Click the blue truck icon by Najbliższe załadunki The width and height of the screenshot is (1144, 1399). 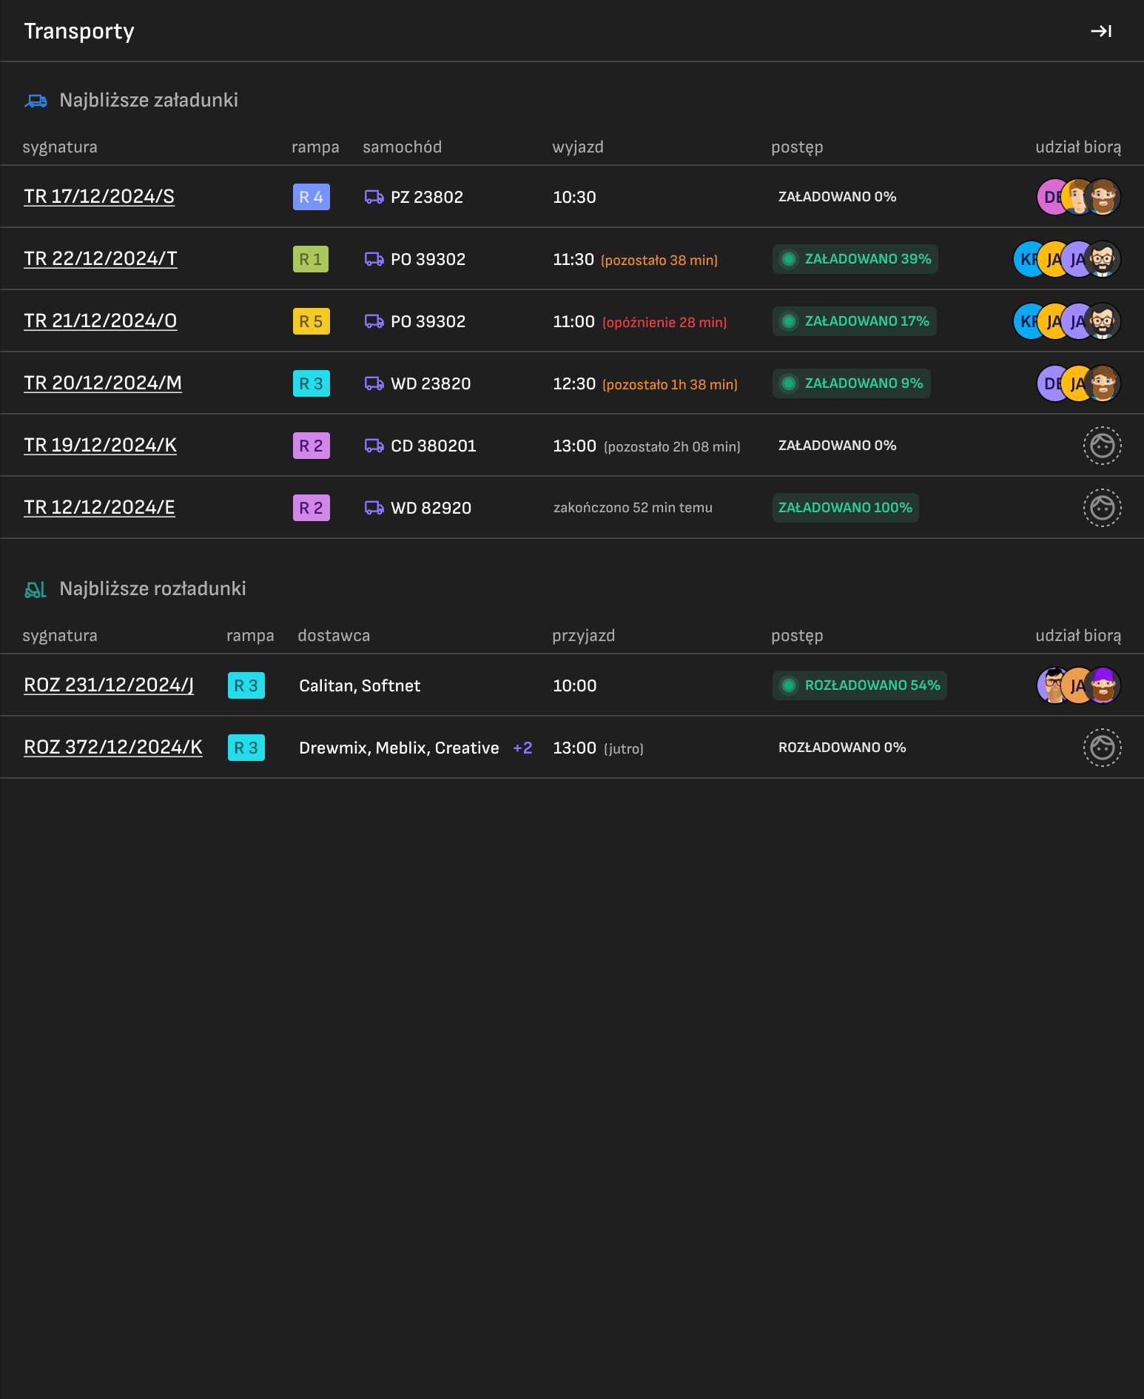pos(36,101)
